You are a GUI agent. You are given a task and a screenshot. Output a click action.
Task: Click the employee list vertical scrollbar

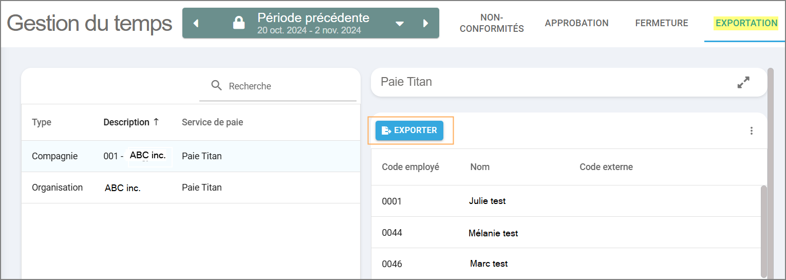pos(763,231)
